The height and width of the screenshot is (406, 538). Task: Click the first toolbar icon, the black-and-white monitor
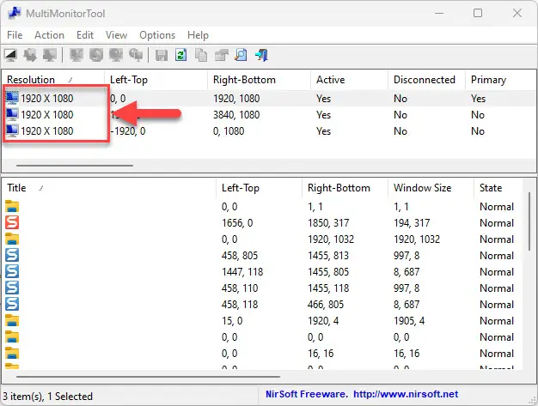pyautogui.click(x=11, y=56)
